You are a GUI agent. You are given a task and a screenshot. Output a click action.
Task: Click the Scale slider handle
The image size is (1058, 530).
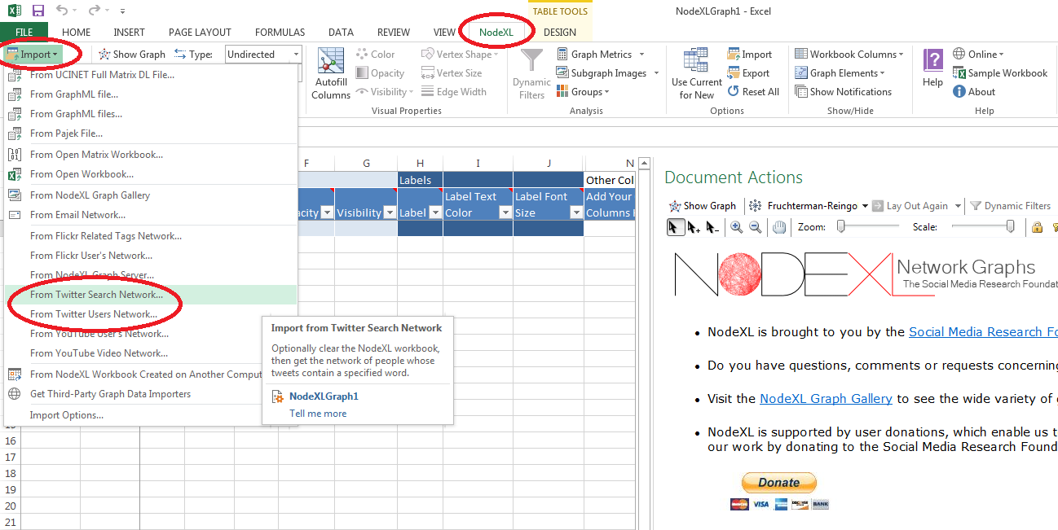click(x=1011, y=227)
